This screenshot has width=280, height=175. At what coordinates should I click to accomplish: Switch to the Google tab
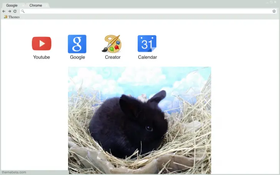point(12,5)
